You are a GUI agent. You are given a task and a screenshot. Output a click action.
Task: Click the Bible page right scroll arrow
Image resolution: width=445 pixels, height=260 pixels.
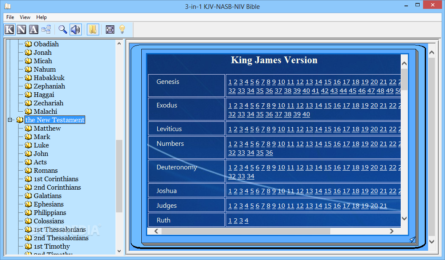click(392, 231)
